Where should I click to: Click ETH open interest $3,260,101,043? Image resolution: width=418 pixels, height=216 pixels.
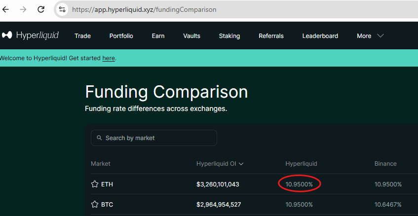click(x=218, y=184)
